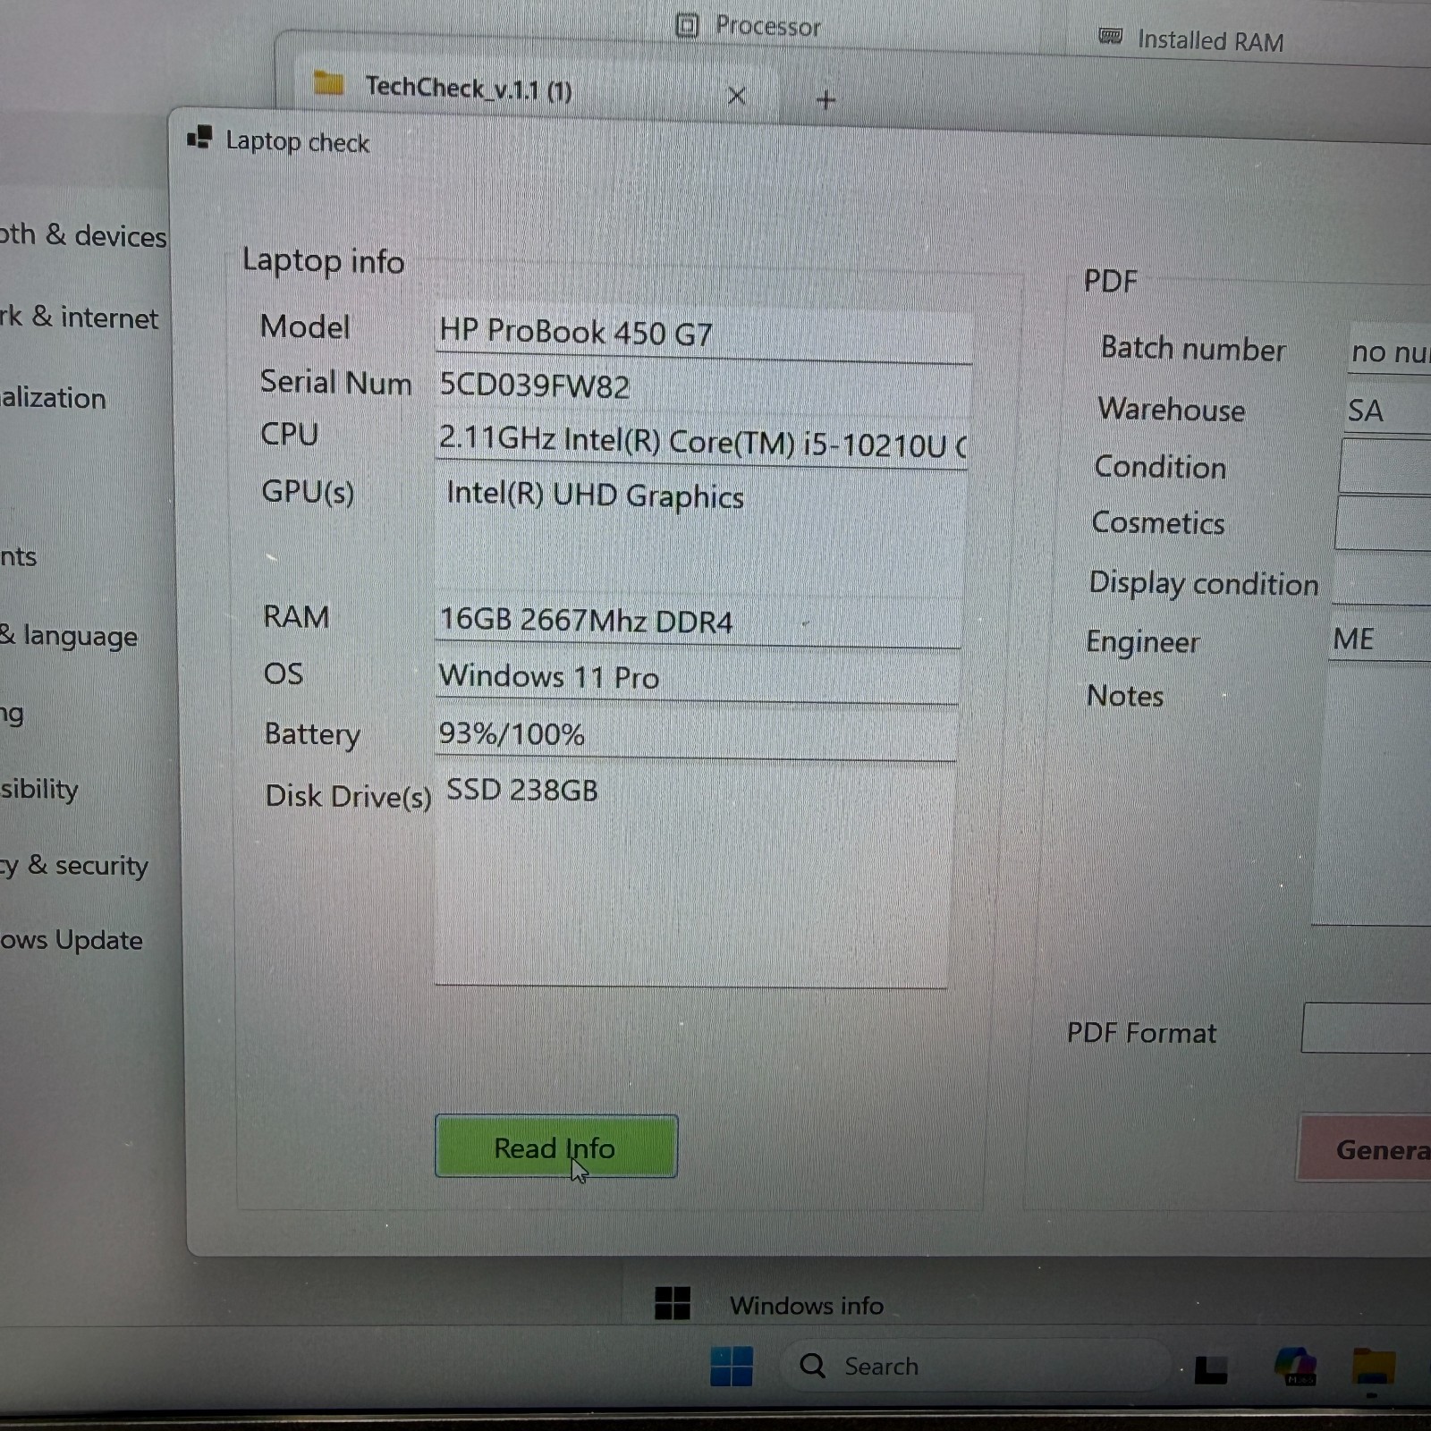
Task: Open the Windows Start menu
Action: pyautogui.click(x=732, y=1366)
